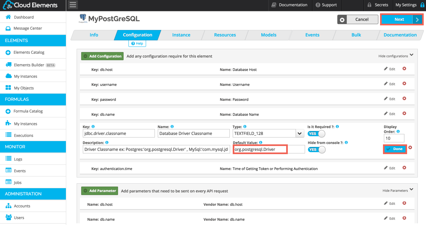Image resolution: width=426 pixels, height=225 pixels.
Task: Delete the db.name configuration row
Action: [x=404, y=113]
